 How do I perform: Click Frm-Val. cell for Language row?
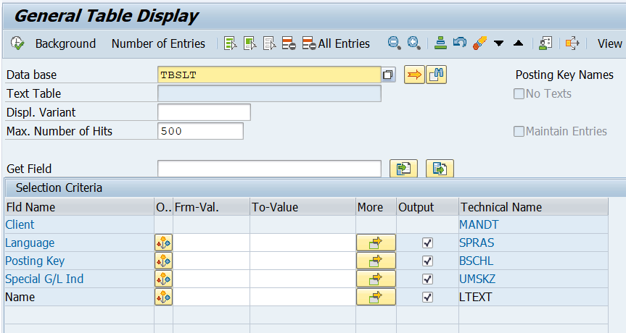click(x=212, y=243)
